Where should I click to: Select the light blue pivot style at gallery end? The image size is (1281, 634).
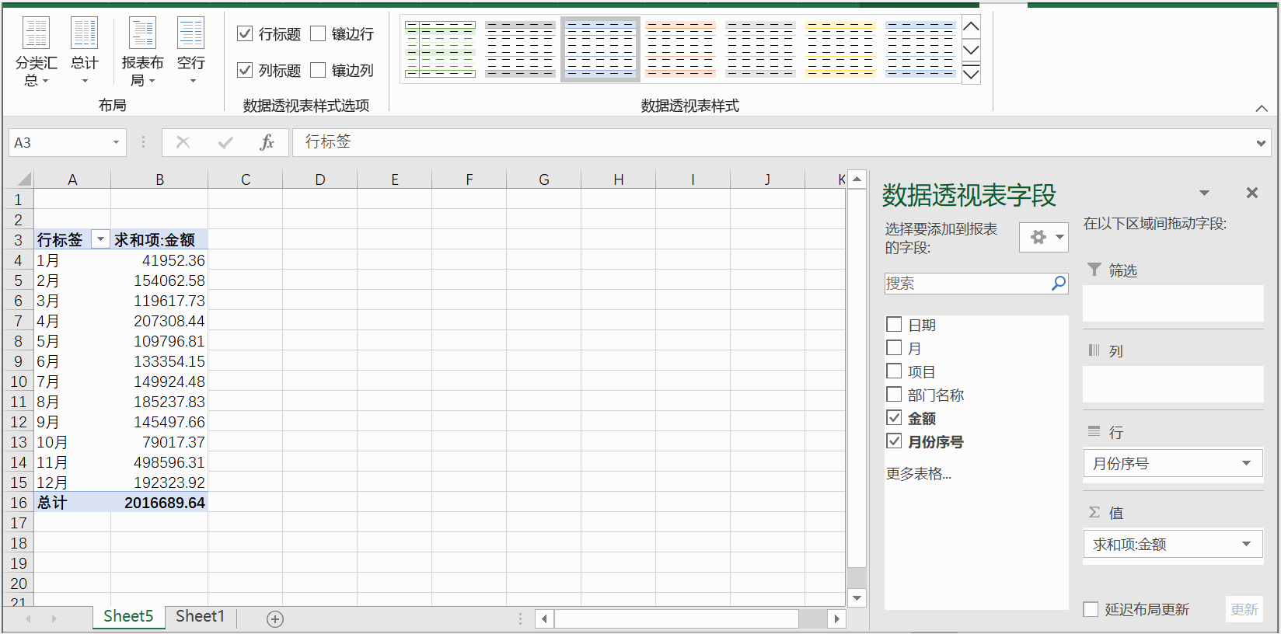pyautogui.click(x=920, y=49)
